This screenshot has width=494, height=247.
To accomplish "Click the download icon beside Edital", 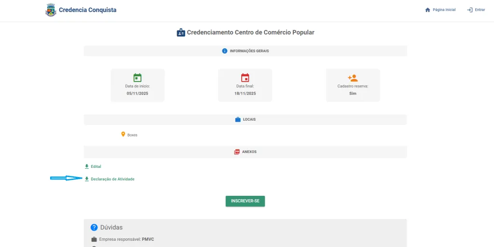I will 87,166.
